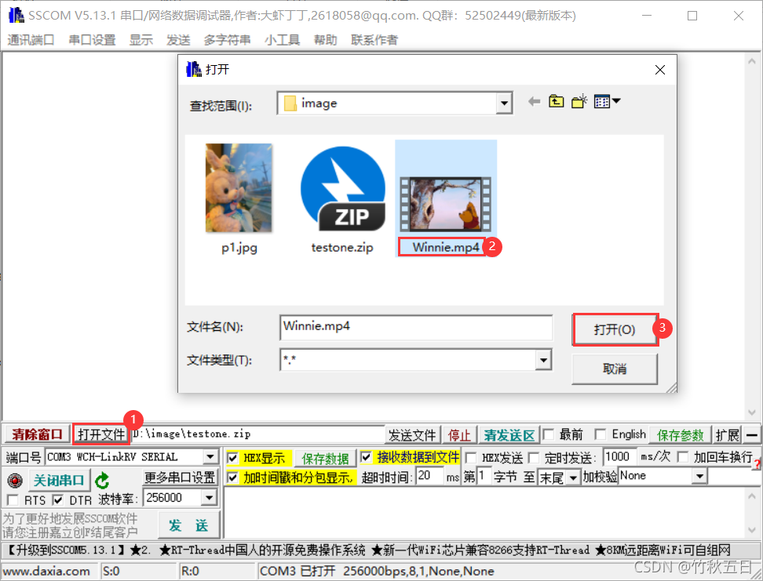Click the Stop (停止) control
This screenshot has height=581, width=763.
pos(459,434)
